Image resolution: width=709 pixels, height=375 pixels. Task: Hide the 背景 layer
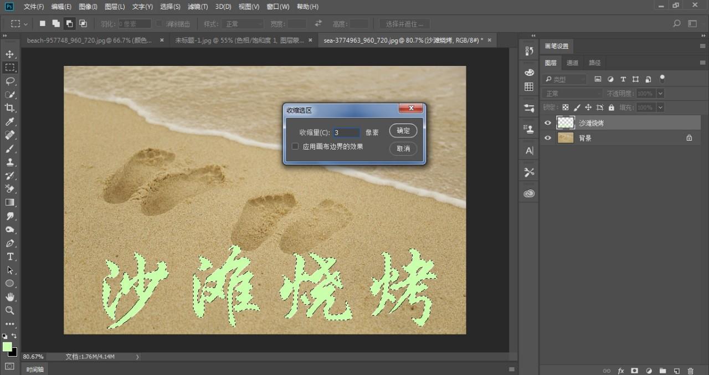click(x=548, y=138)
